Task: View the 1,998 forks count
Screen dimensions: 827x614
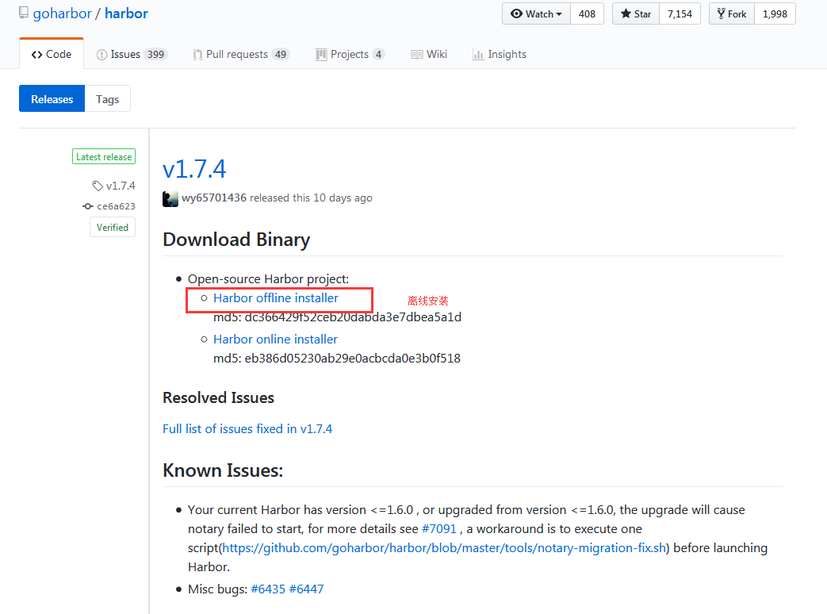Action: 775,14
